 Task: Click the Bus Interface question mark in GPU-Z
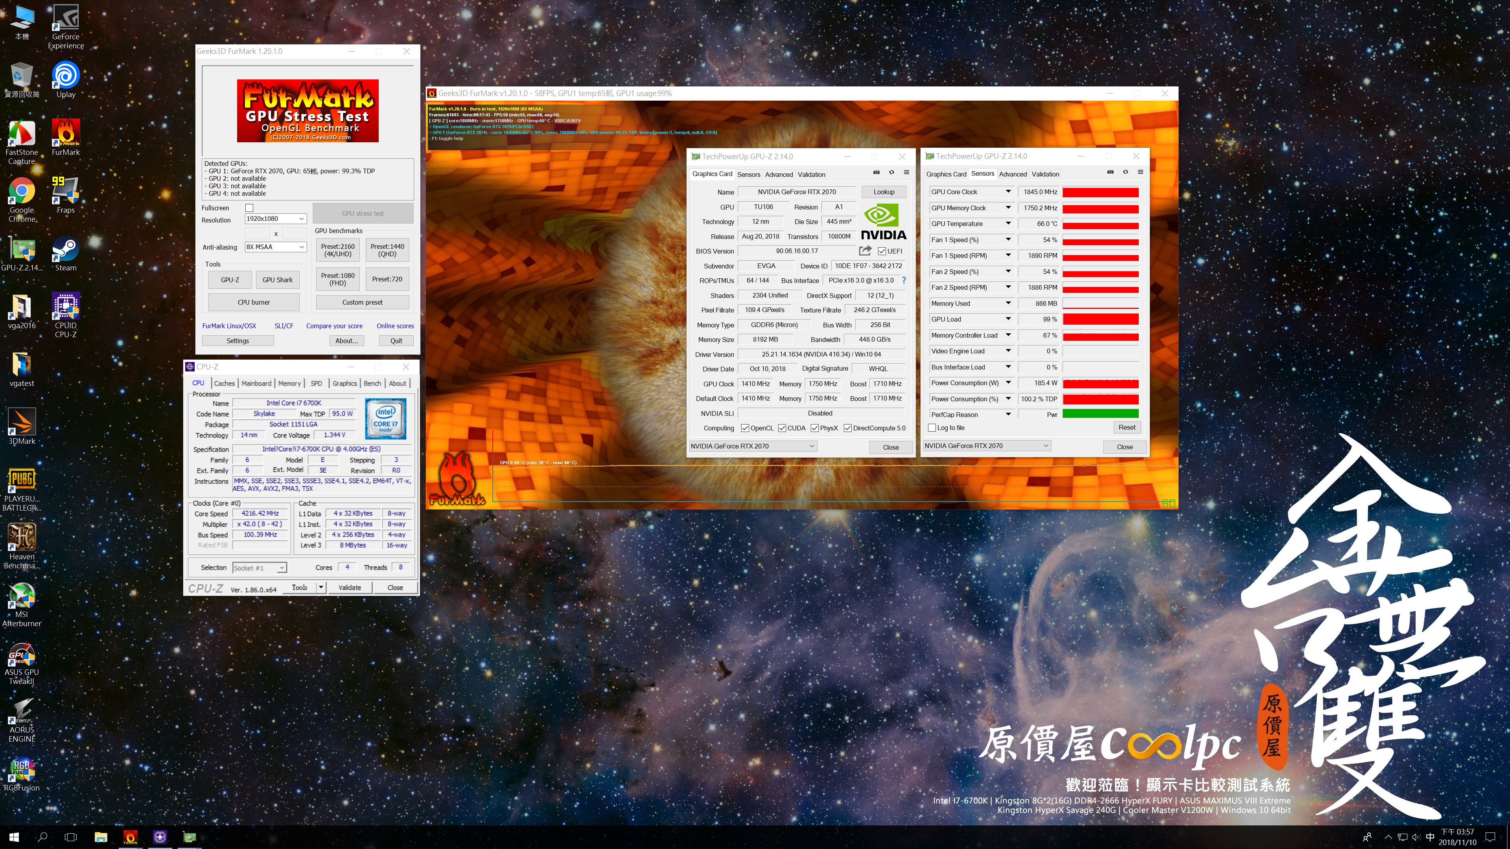[904, 281]
